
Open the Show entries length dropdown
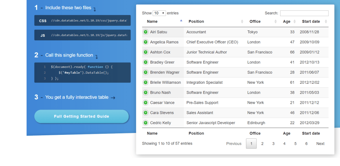point(159,13)
